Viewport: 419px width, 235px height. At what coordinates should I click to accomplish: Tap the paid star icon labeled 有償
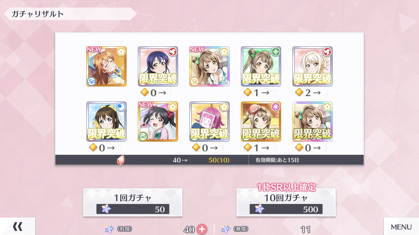pos(110,229)
